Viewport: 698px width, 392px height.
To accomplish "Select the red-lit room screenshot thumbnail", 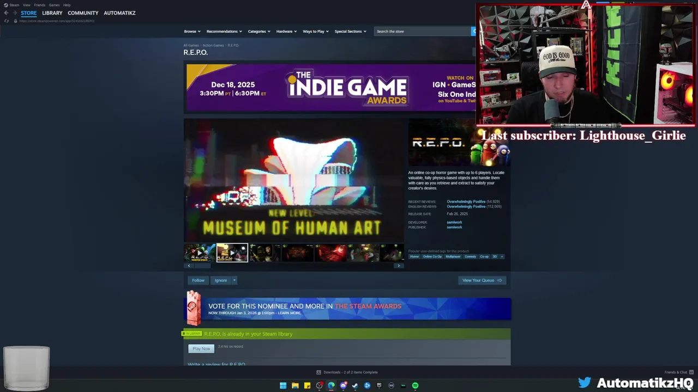I will coord(330,253).
